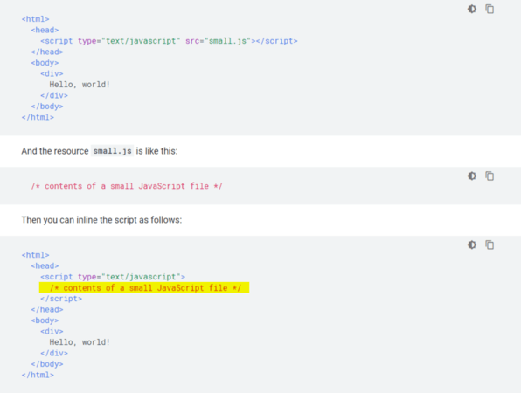This screenshot has width=521, height=393.
Task: Click the <head> tag in the last block
Action: (45, 265)
